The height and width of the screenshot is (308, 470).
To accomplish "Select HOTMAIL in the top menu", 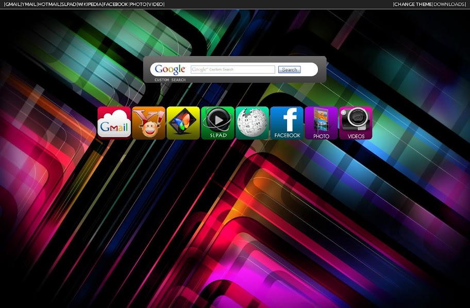I will point(49,4).
